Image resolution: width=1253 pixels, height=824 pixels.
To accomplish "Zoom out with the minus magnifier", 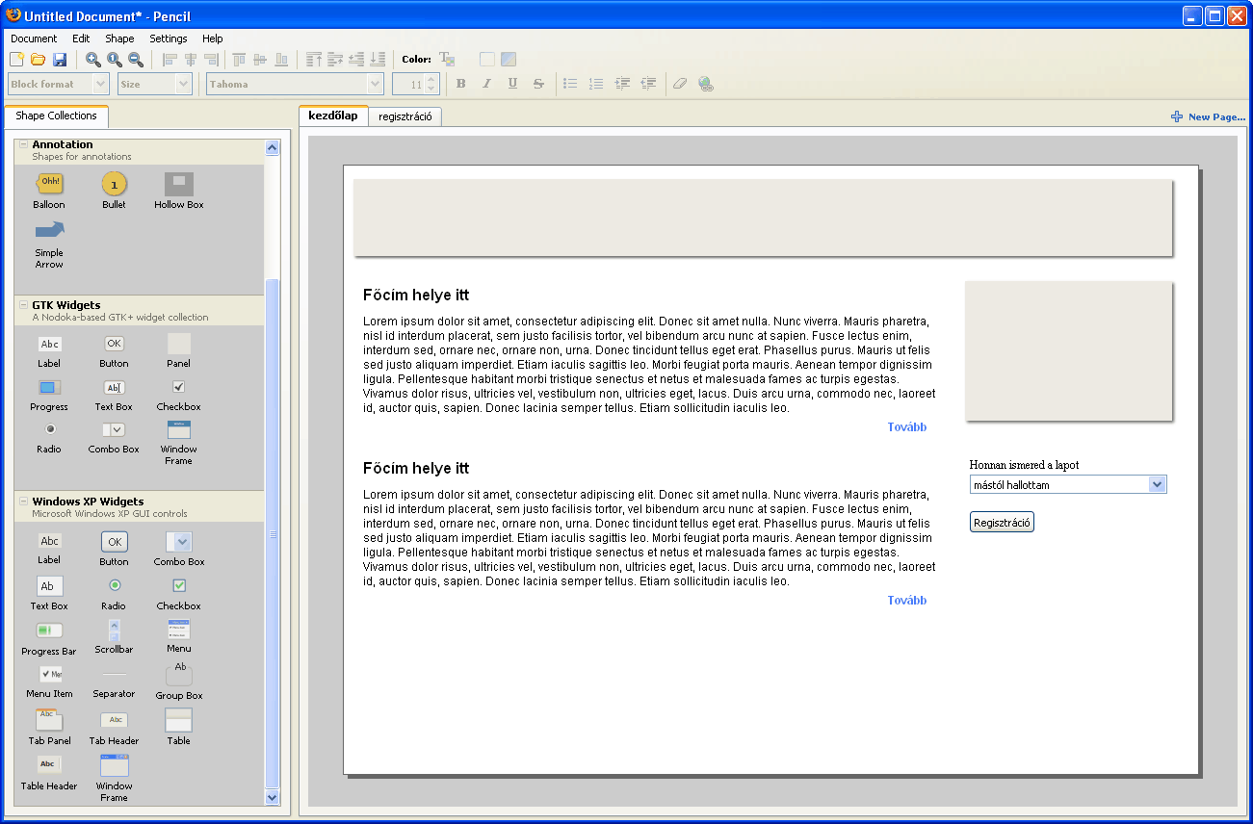I will coord(136,60).
